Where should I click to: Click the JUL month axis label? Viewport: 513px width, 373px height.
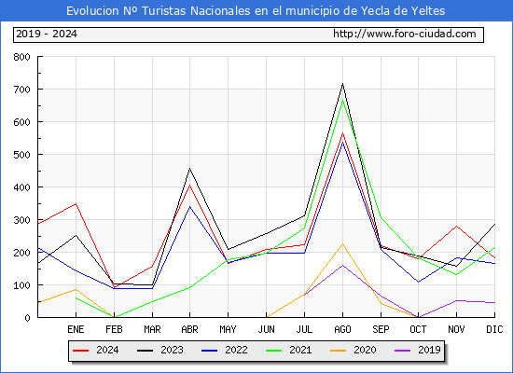[x=304, y=329]
